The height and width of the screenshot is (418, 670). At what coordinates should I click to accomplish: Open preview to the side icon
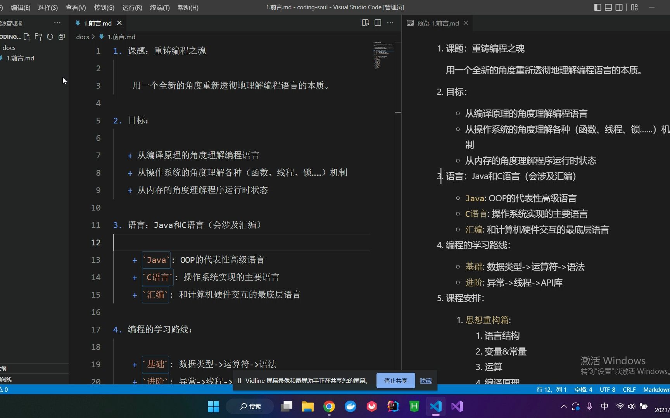365,23
